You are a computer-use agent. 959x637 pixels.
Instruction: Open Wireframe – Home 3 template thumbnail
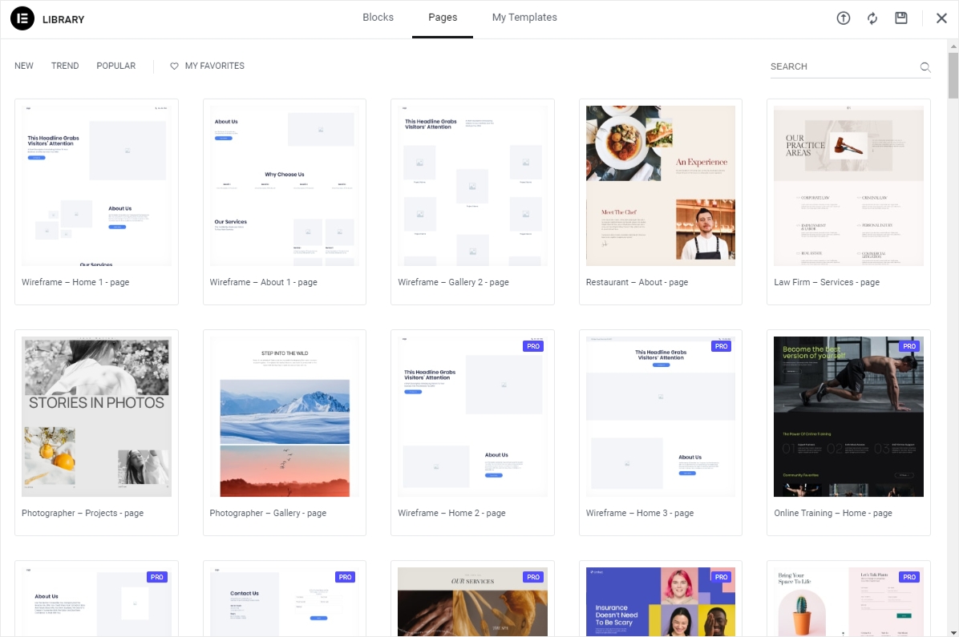(661, 417)
